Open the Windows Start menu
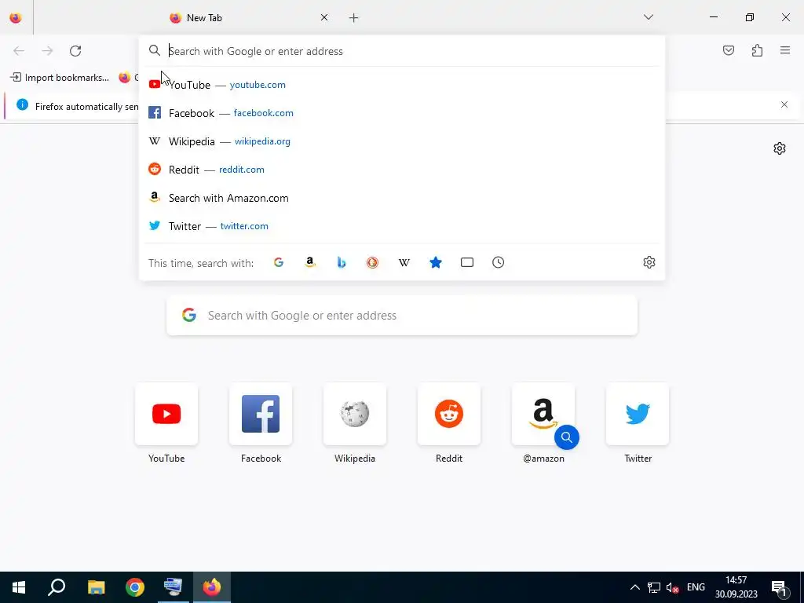804x603 pixels. (x=19, y=587)
